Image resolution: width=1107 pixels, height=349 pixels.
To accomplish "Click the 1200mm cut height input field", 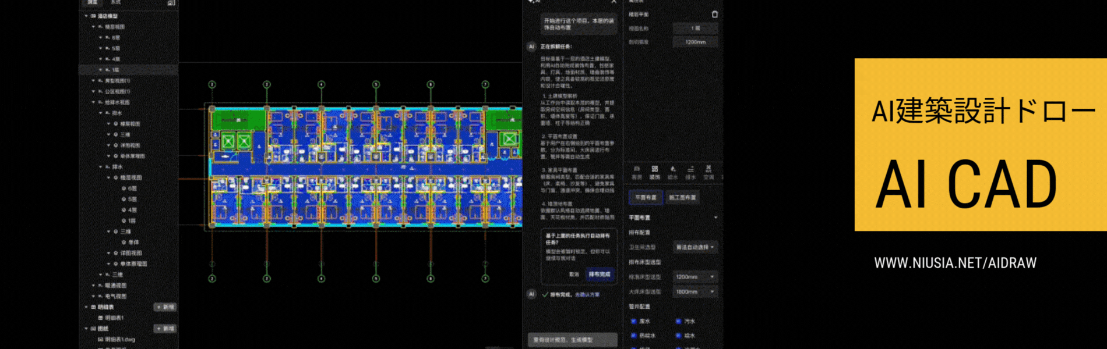I will tap(695, 42).
